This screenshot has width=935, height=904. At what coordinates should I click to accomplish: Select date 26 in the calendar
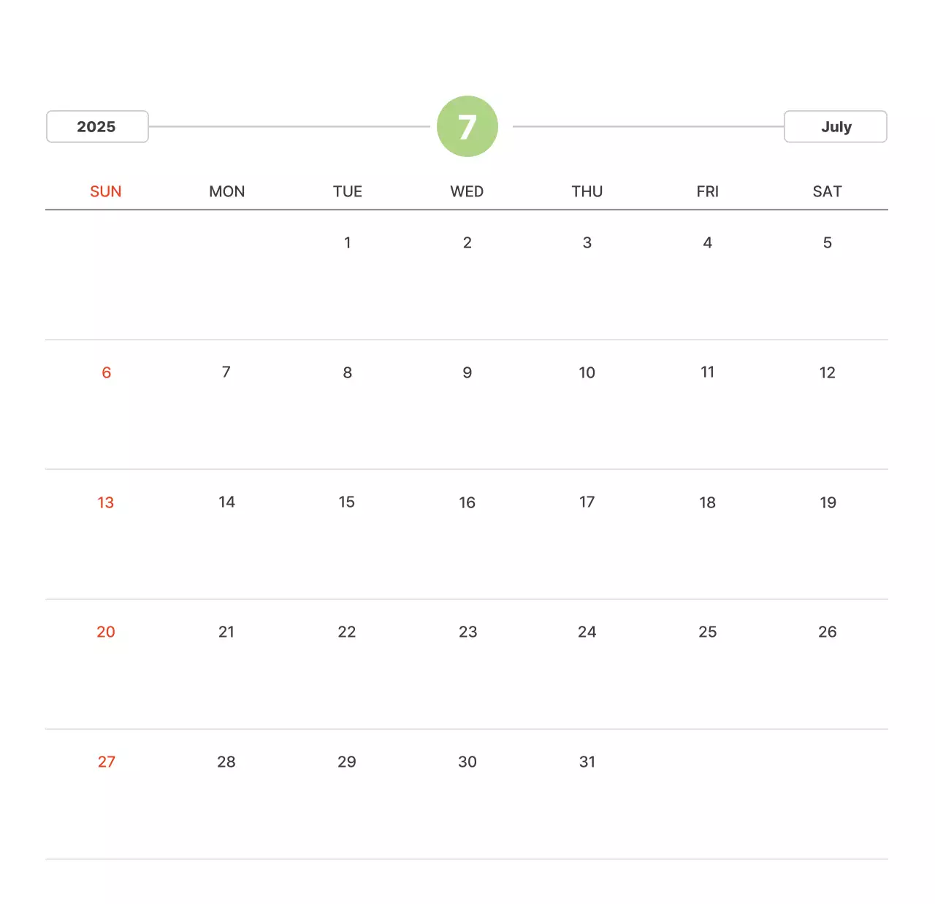point(828,632)
